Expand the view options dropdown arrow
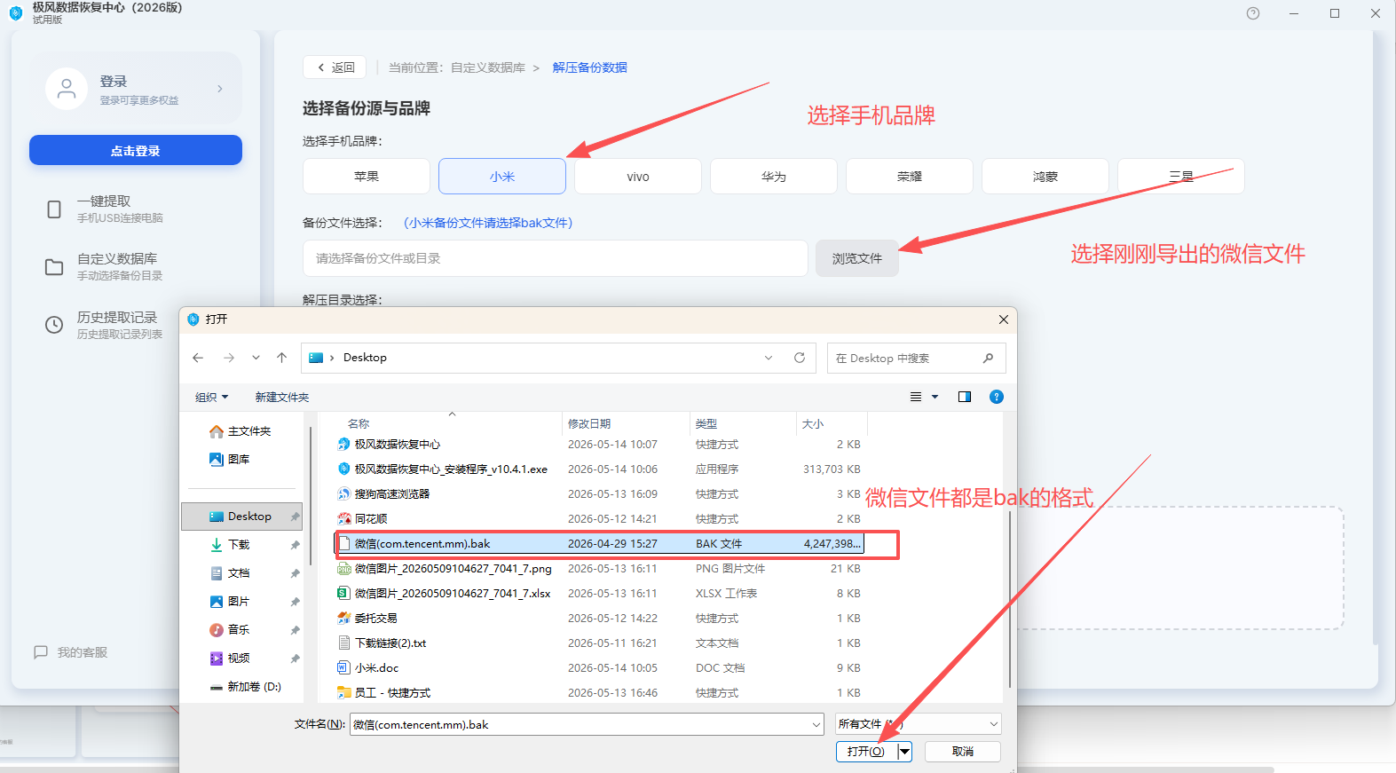This screenshot has width=1396, height=773. pos(935,397)
